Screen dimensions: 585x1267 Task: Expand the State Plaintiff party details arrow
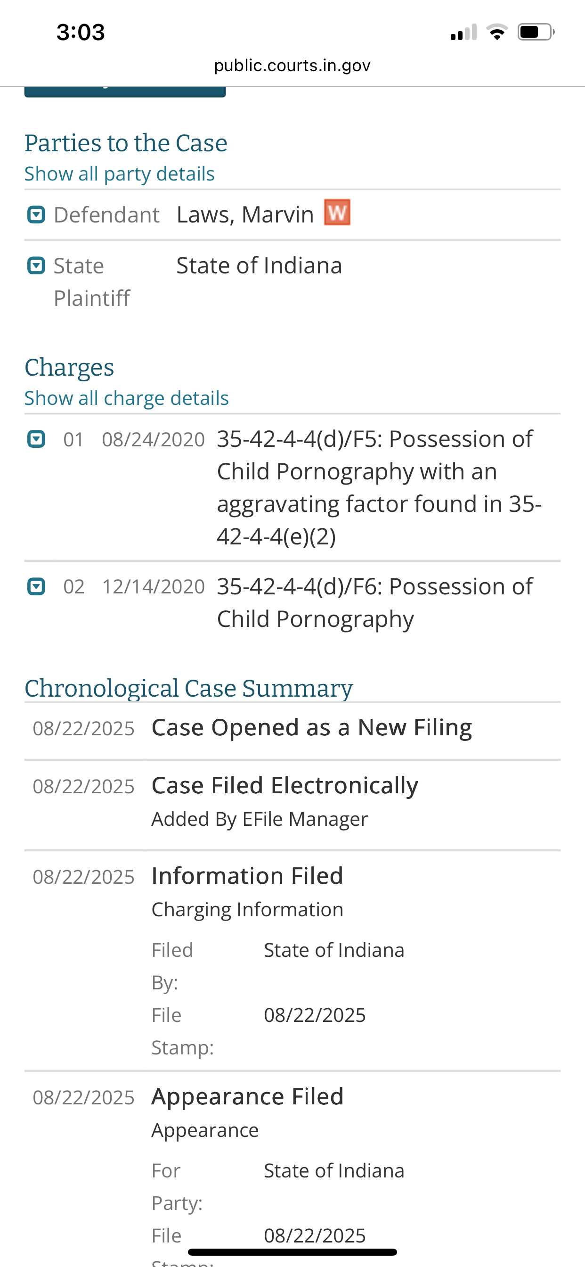click(36, 265)
